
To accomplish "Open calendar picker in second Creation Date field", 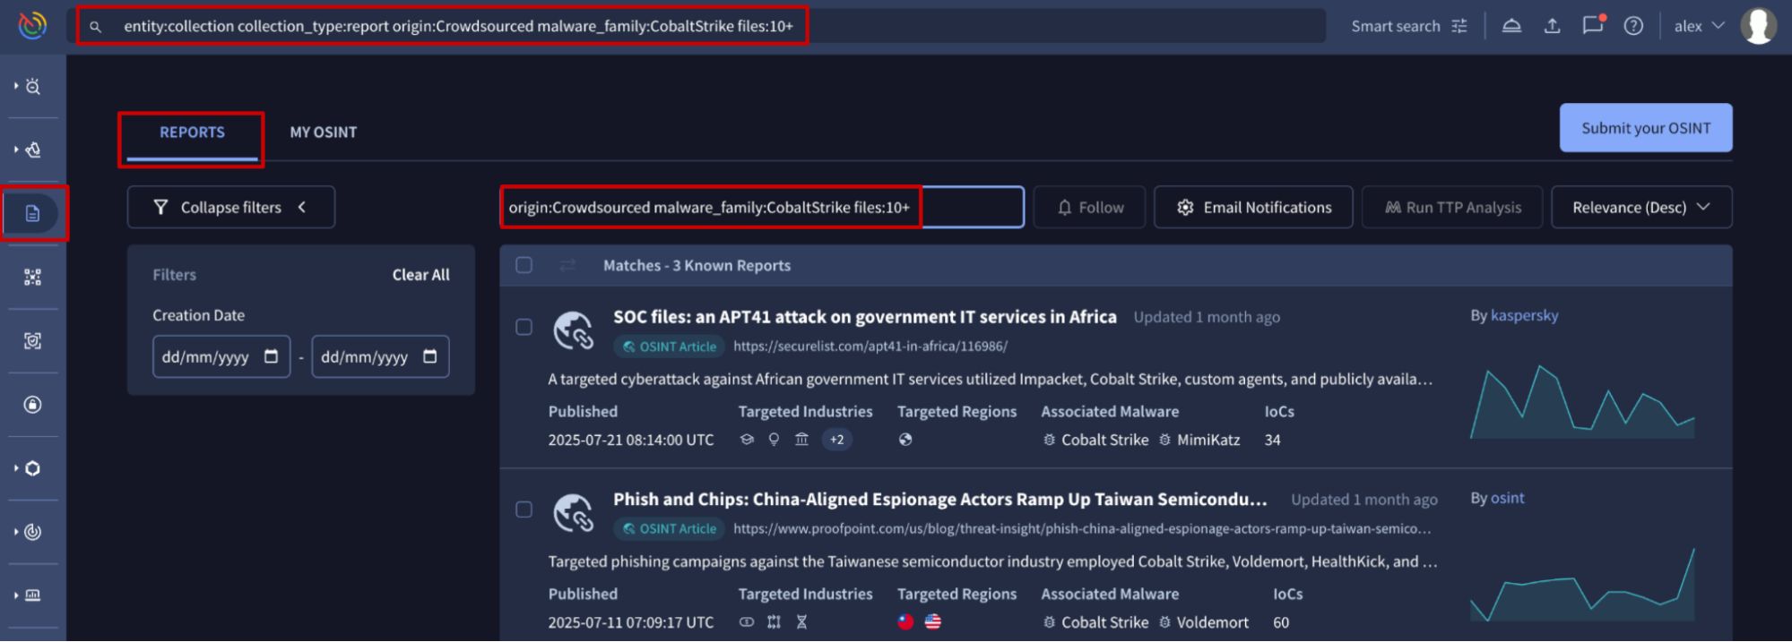I will click(x=429, y=356).
